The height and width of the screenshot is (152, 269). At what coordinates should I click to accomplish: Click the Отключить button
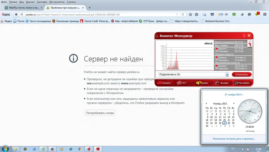[242, 75]
